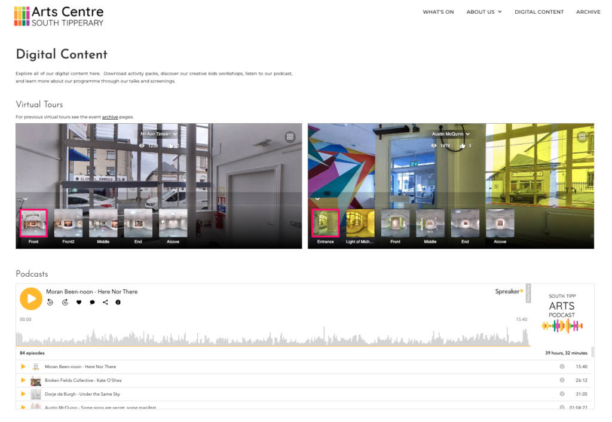
Task: Click the view count eye in the Níl Aon Tinteán tour
Action: coord(142,146)
